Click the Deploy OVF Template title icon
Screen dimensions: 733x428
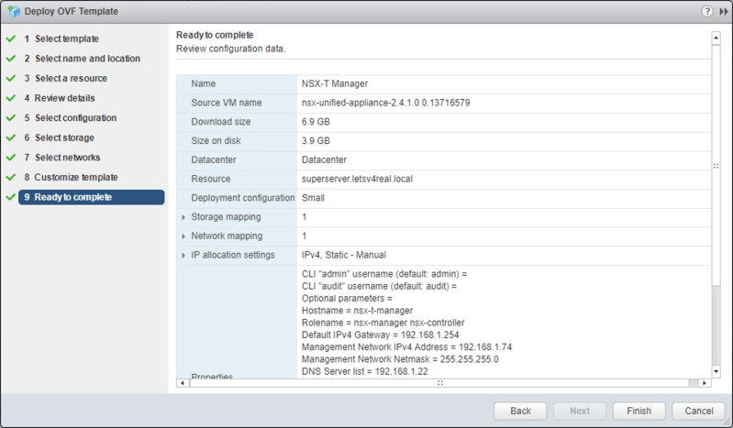pos(12,11)
